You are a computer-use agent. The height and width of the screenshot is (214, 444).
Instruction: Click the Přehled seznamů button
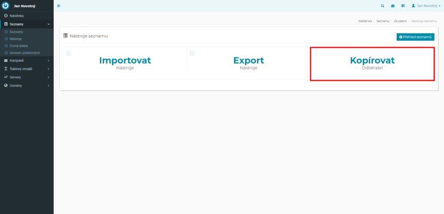click(415, 37)
